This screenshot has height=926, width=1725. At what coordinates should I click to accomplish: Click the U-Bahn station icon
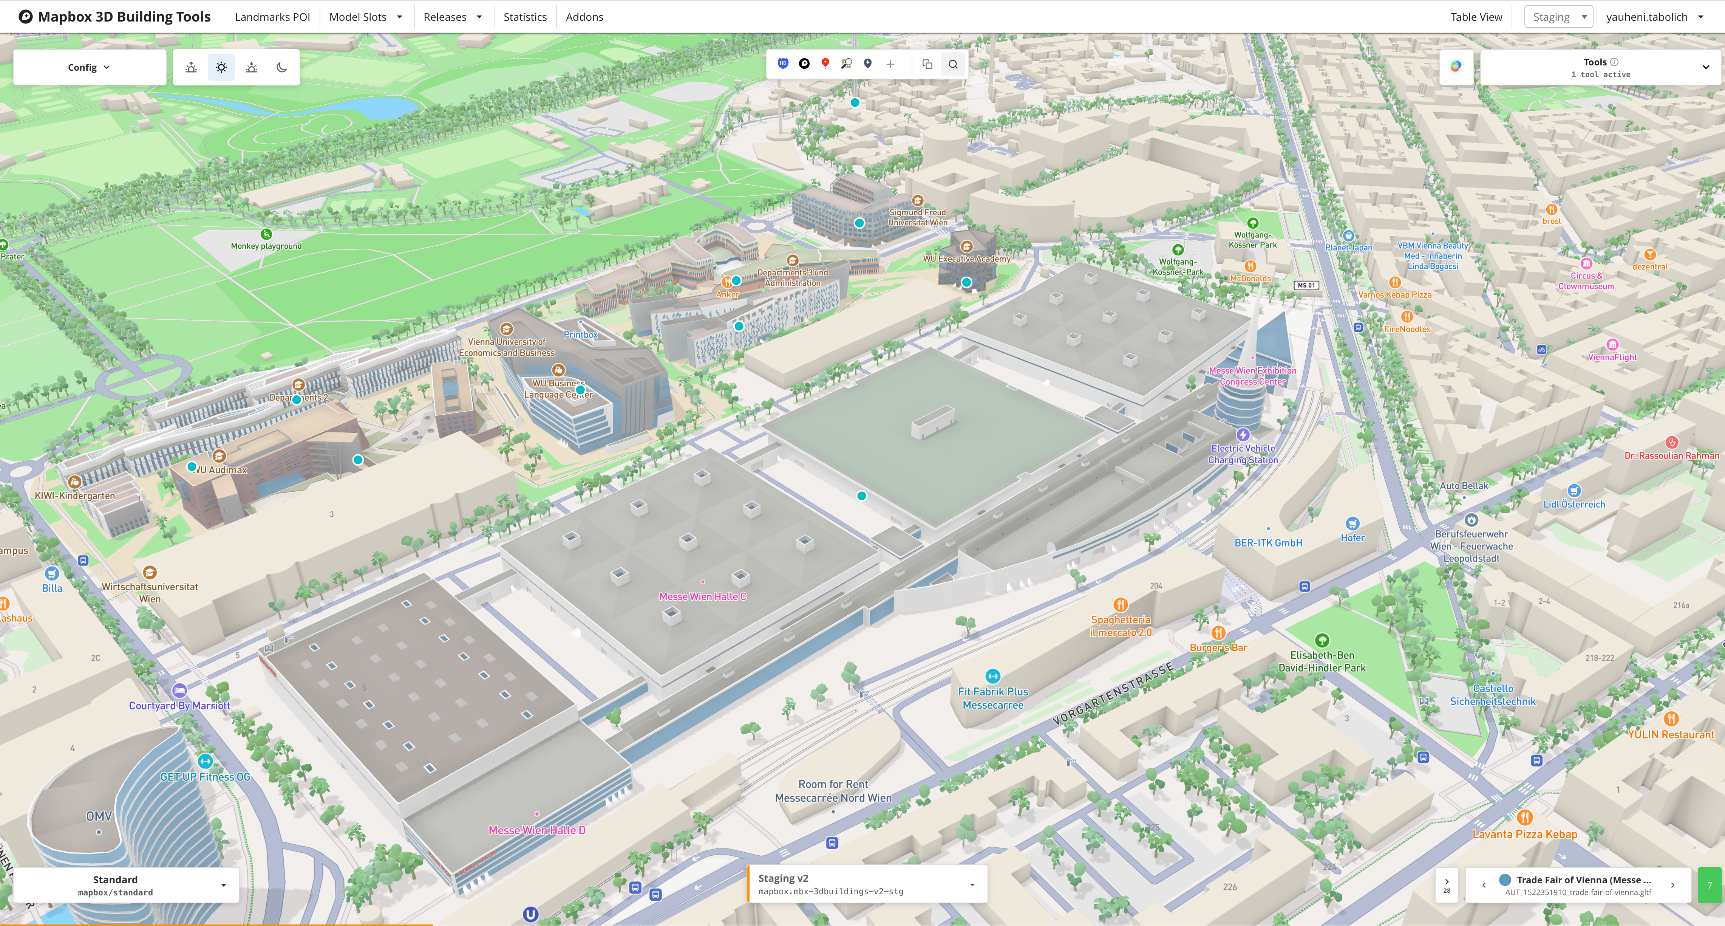530,914
